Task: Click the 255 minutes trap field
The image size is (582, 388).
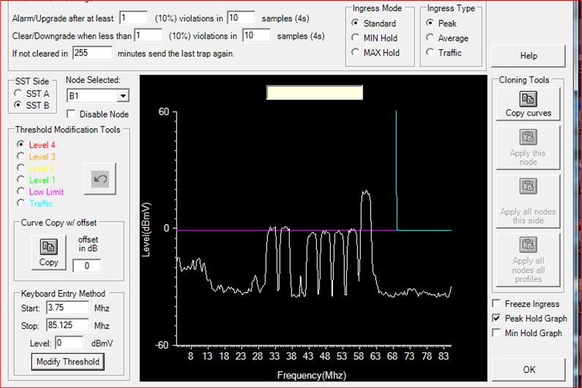Action: coord(92,53)
